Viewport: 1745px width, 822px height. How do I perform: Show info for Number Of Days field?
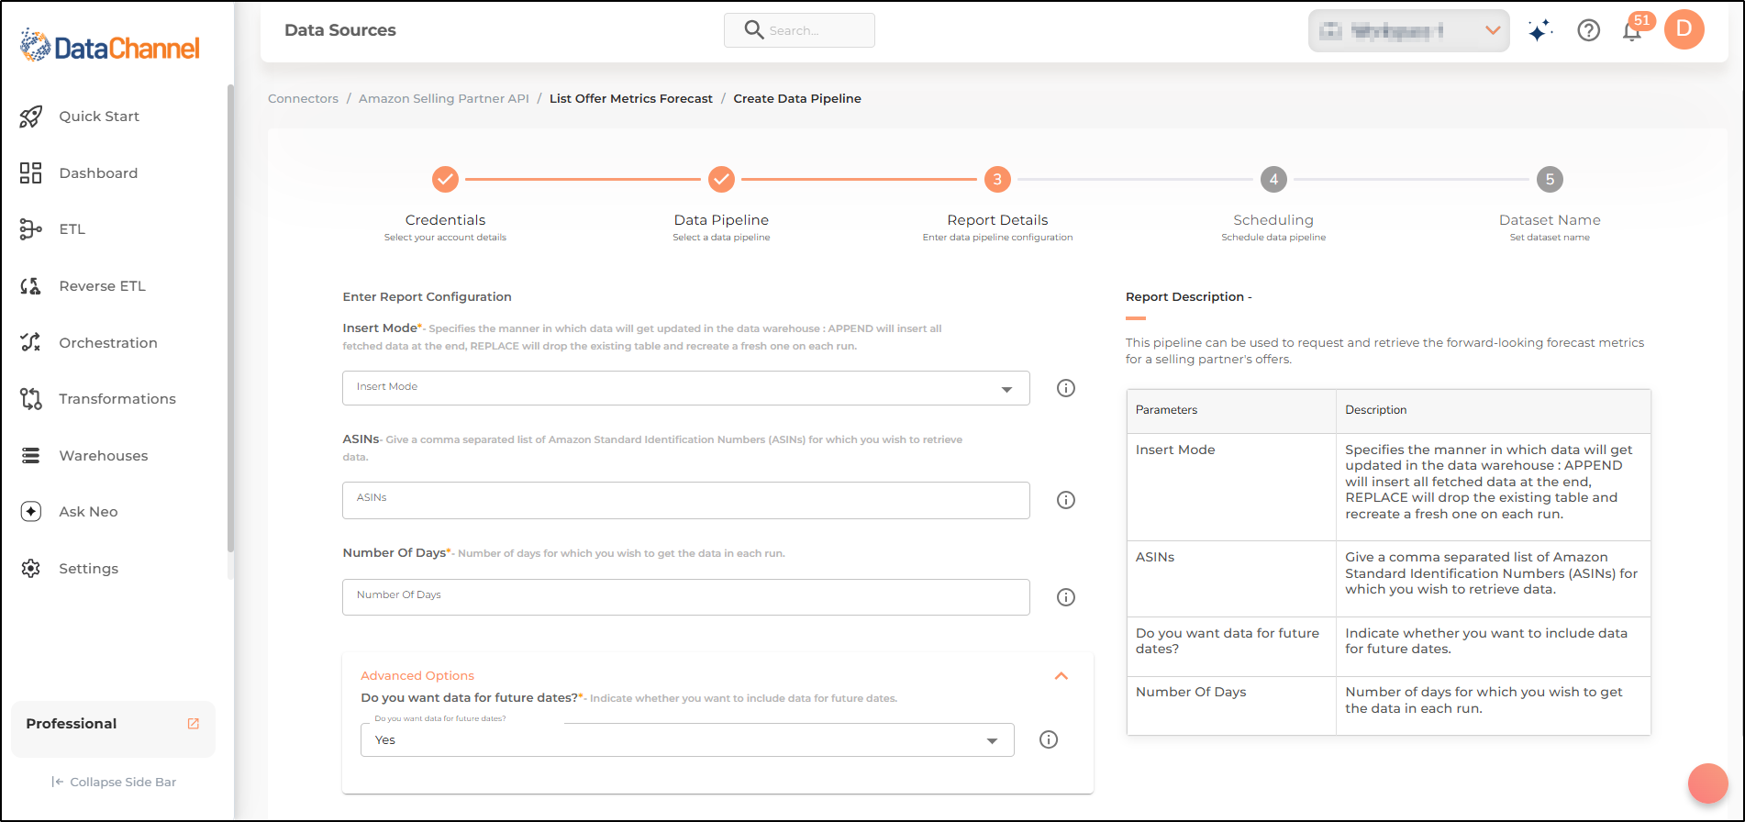point(1066,597)
